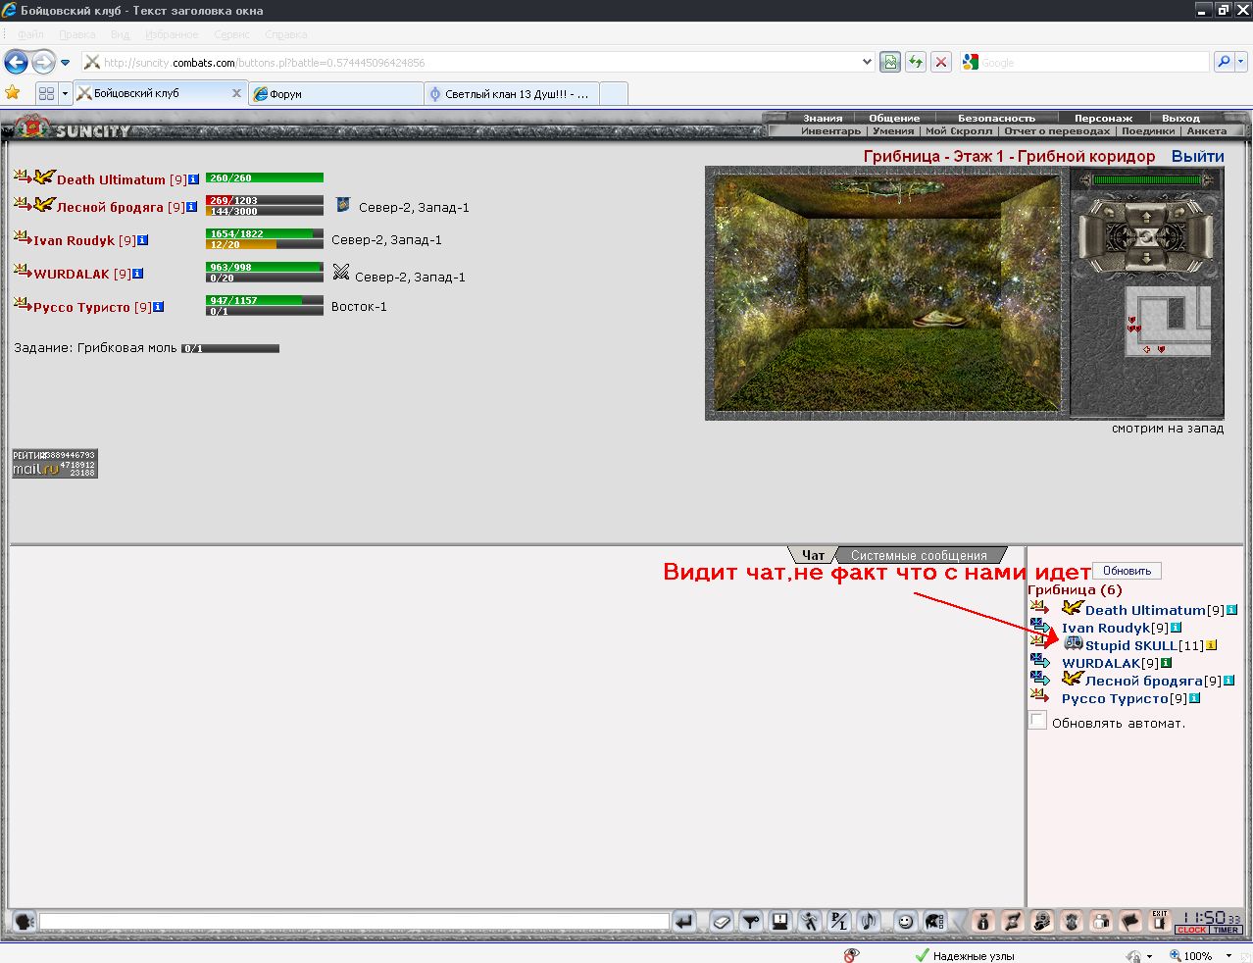Click in the chat message input field

point(354,922)
